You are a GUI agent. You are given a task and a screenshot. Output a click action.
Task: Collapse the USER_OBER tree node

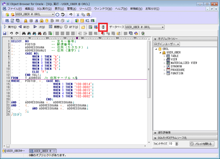click(x=160, y=52)
